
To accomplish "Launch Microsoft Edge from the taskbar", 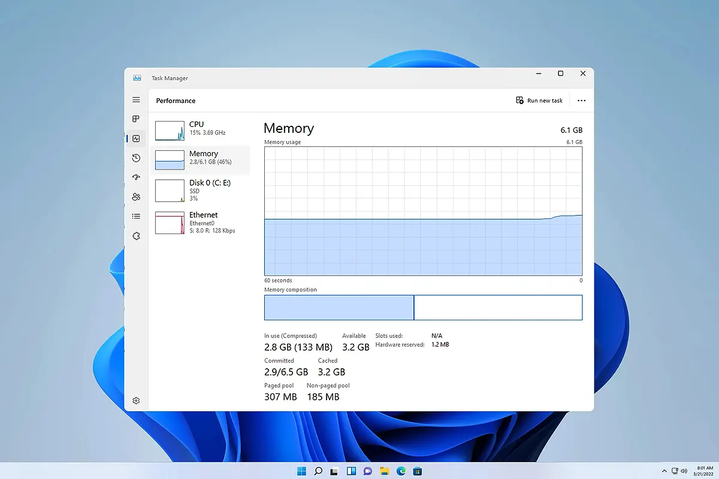I will pos(400,471).
